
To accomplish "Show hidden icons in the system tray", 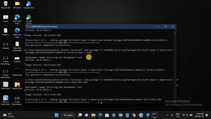I will click(167, 115).
